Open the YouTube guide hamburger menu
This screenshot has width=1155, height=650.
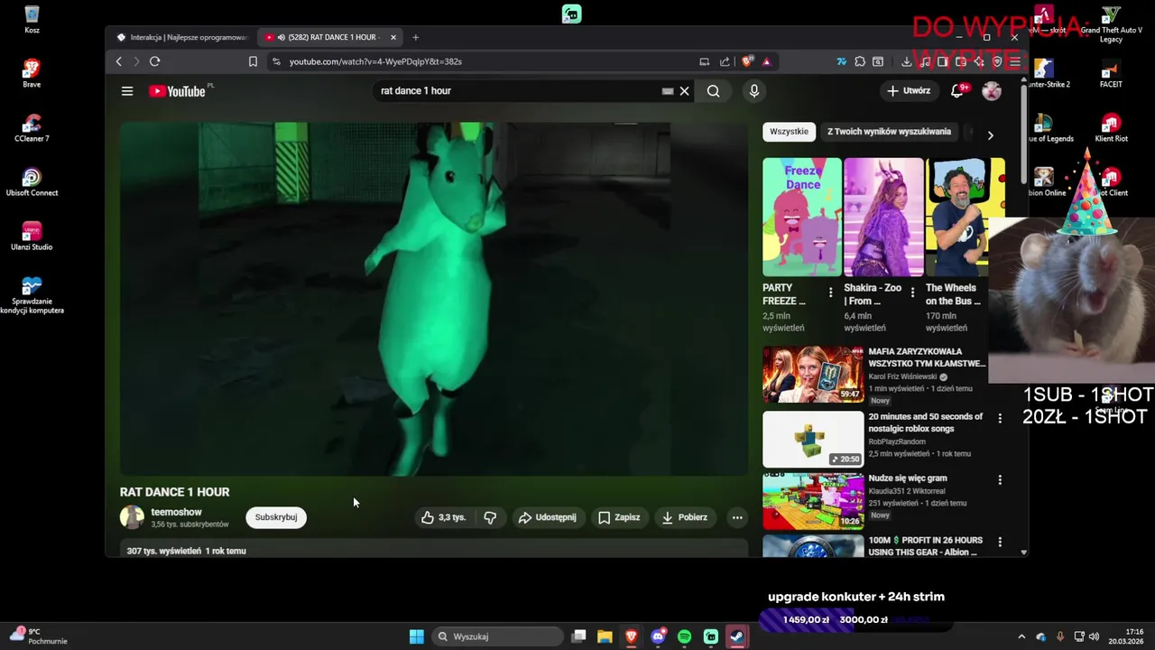[x=127, y=91]
